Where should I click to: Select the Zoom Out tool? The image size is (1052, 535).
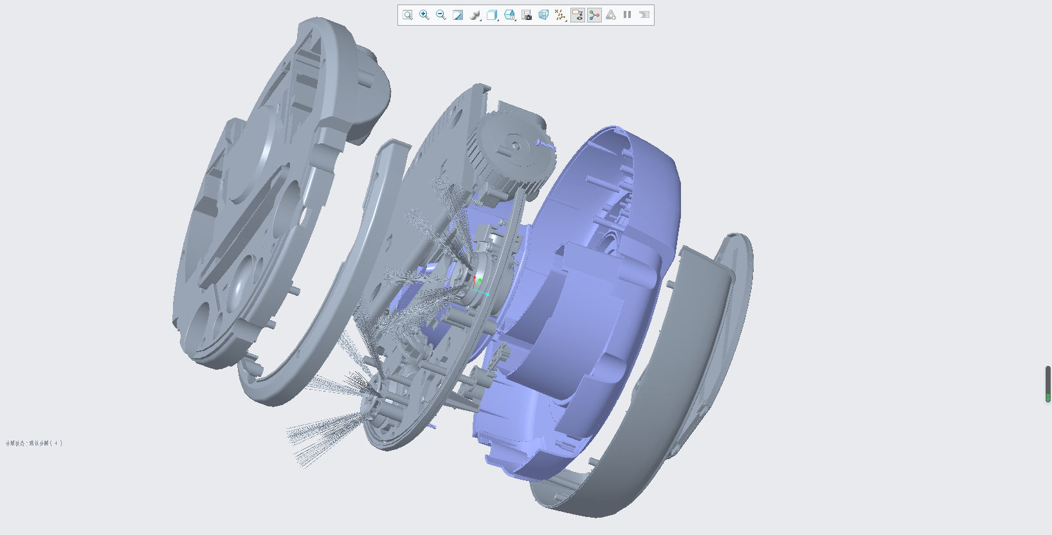441,15
